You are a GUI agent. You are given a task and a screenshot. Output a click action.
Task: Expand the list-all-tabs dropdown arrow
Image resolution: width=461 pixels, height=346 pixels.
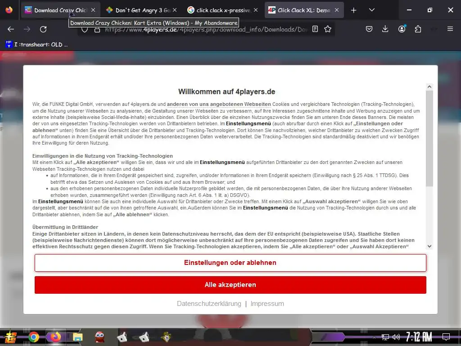[372, 10]
